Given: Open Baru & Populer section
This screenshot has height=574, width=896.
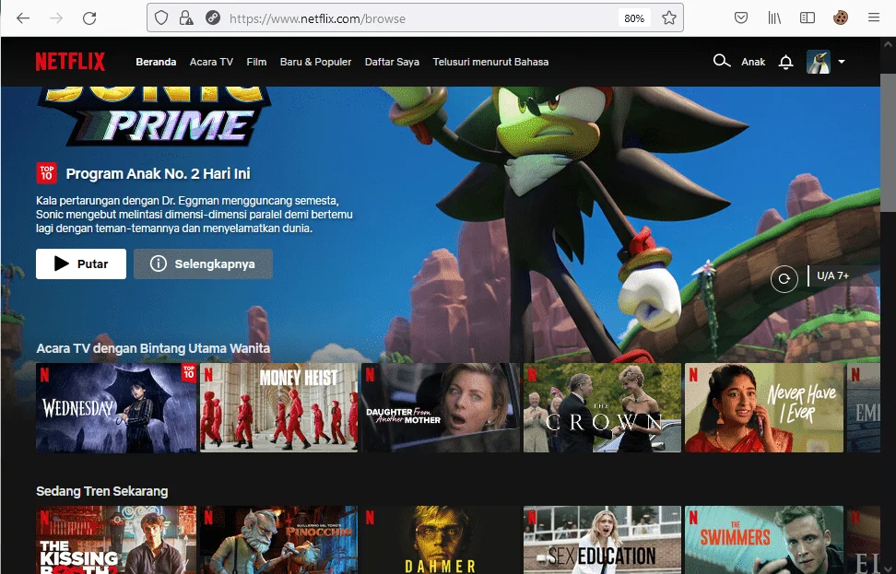Looking at the screenshot, I should tap(315, 62).
